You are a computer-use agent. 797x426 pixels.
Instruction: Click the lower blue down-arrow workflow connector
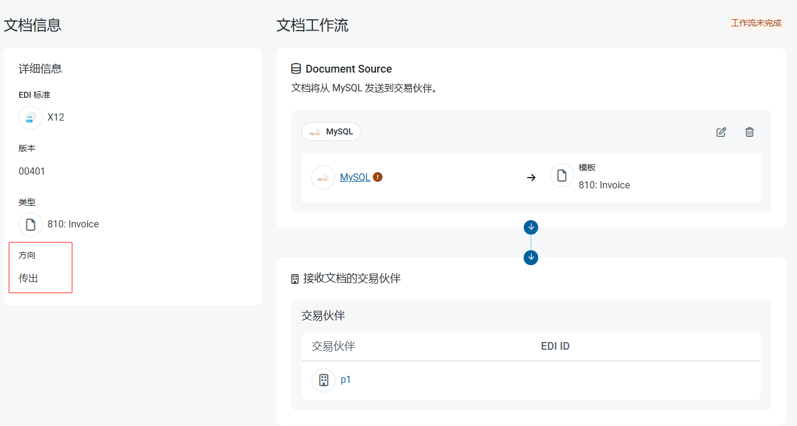pos(531,257)
